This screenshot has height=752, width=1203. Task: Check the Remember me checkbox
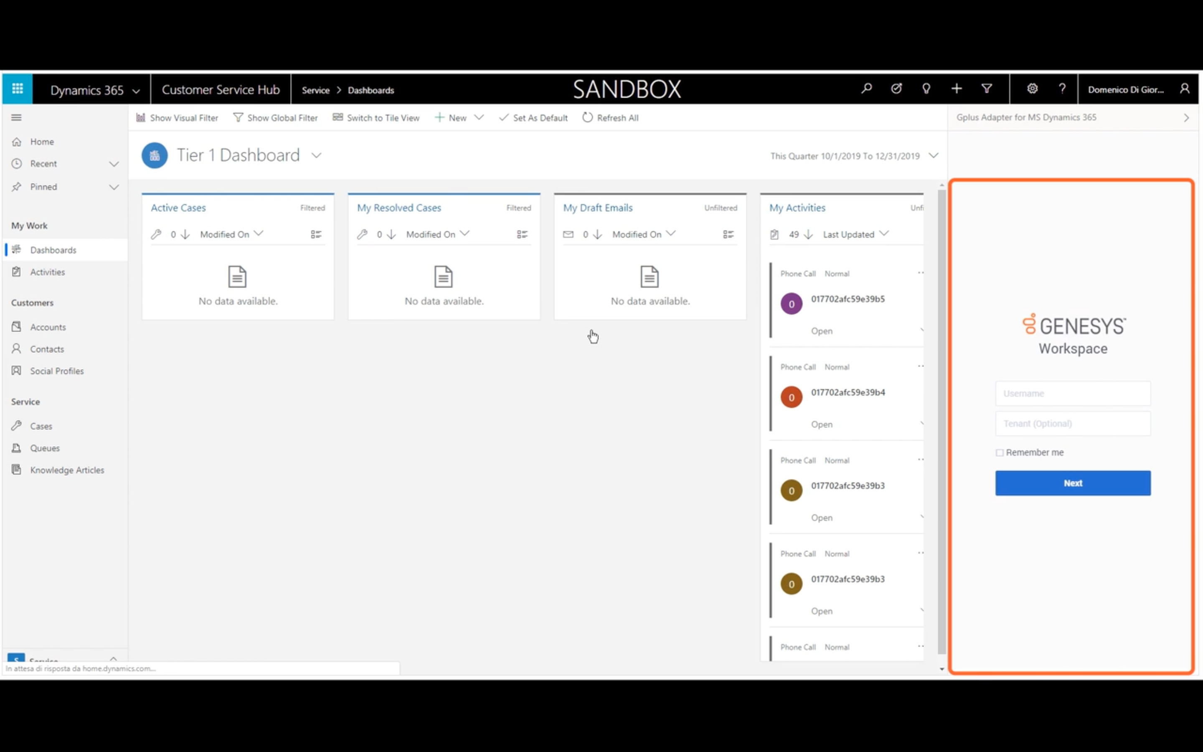click(x=1000, y=452)
